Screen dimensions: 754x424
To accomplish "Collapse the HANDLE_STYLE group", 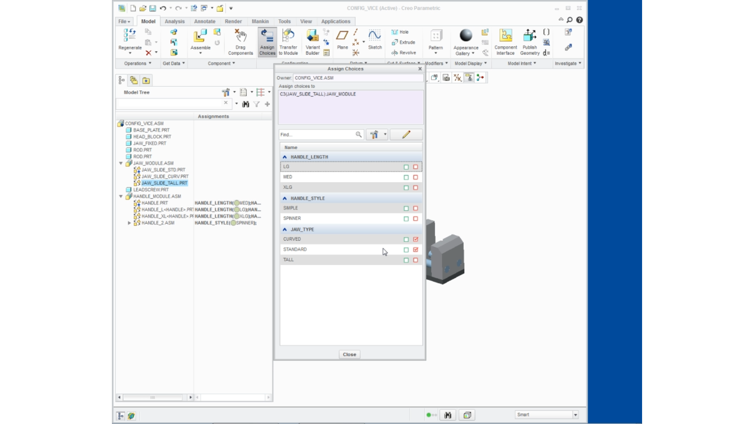I will (285, 198).
